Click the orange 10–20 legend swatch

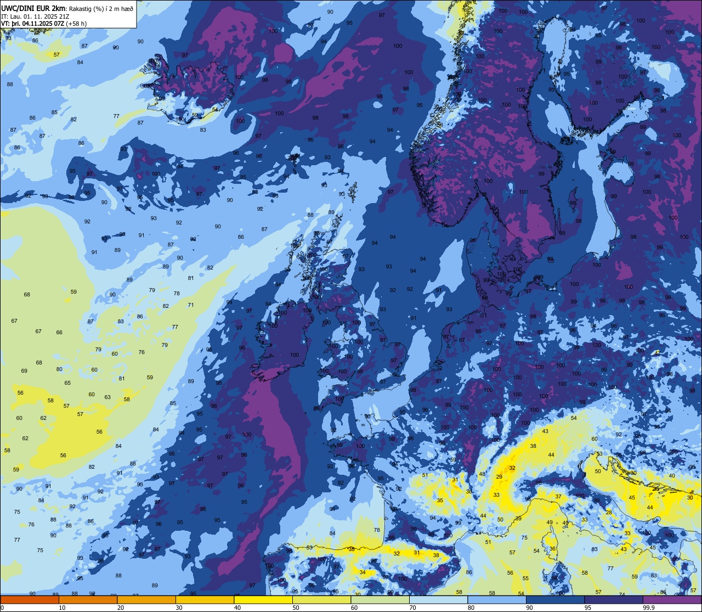[88, 600]
